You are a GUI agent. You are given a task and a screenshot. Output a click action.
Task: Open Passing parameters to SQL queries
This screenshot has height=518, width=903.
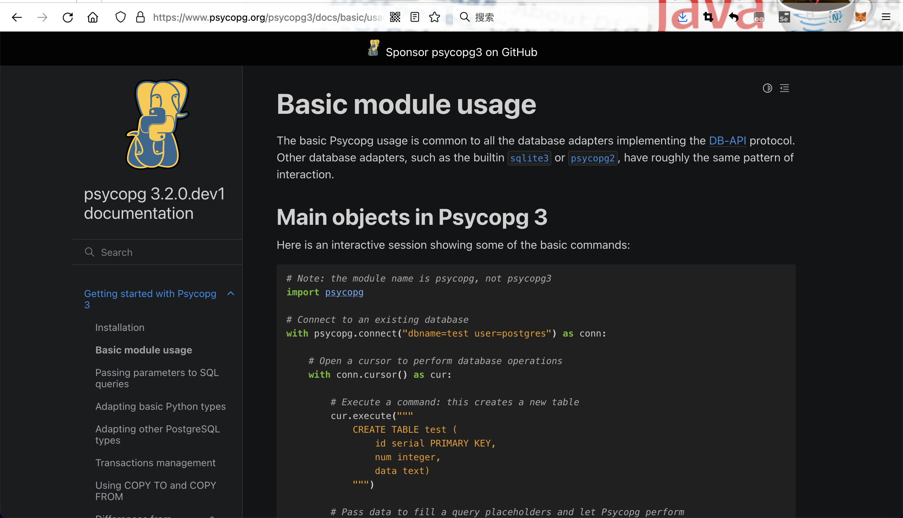(x=157, y=378)
